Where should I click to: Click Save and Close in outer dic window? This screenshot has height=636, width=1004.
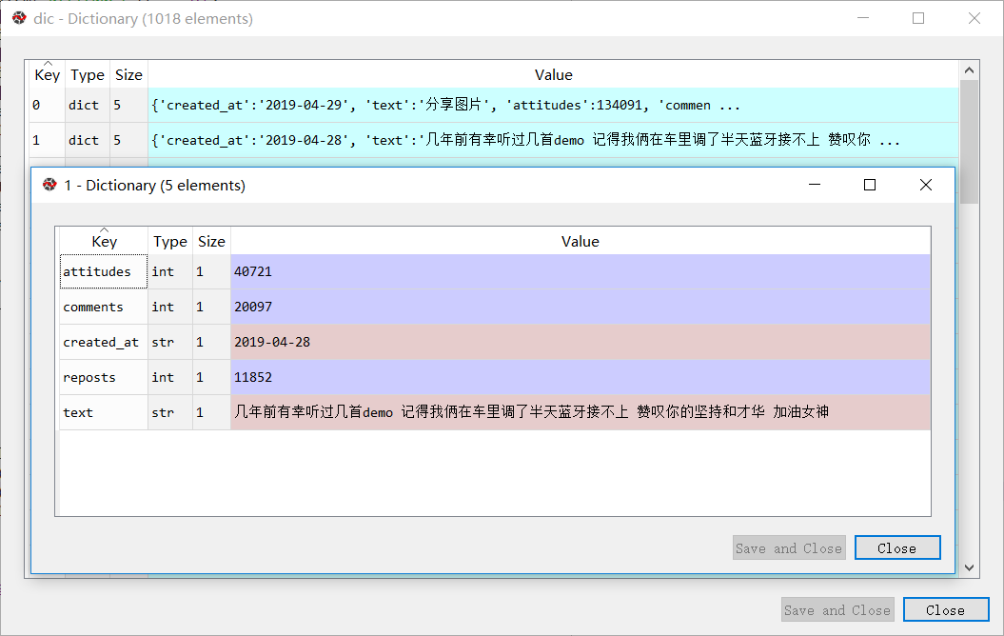click(x=837, y=609)
